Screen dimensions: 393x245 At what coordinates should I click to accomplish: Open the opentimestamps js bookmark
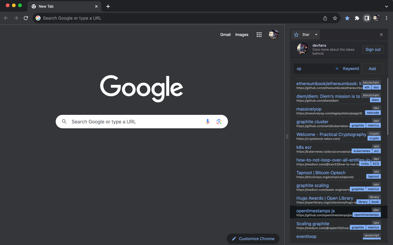pyautogui.click(x=316, y=211)
